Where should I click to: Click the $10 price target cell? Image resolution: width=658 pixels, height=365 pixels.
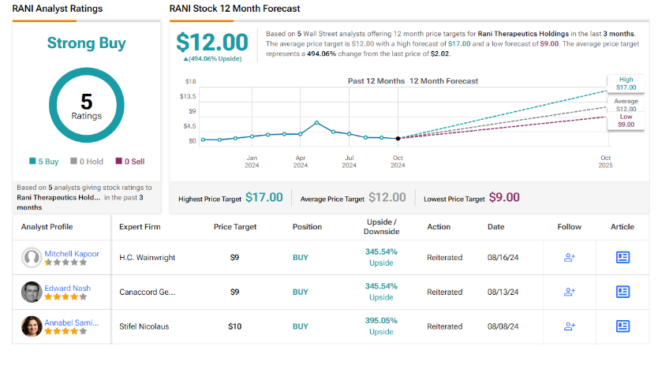(234, 326)
